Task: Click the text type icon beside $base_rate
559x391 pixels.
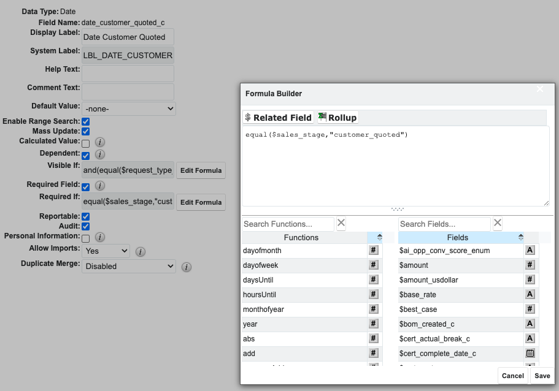Action: [530, 295]
